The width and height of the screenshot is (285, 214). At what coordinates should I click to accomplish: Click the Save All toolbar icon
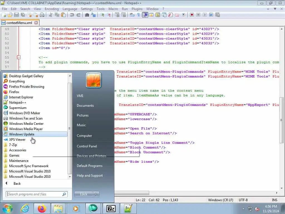(x=23, y=15)
